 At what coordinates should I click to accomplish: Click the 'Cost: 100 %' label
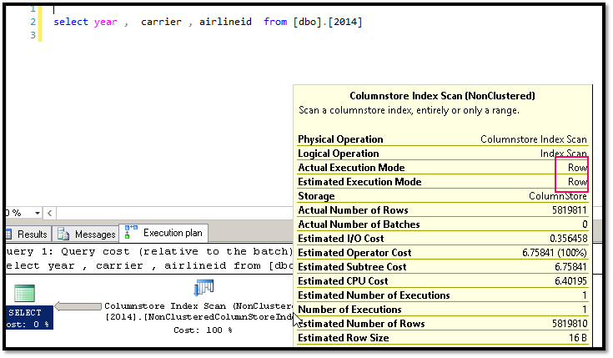click(x=203, y=330)
